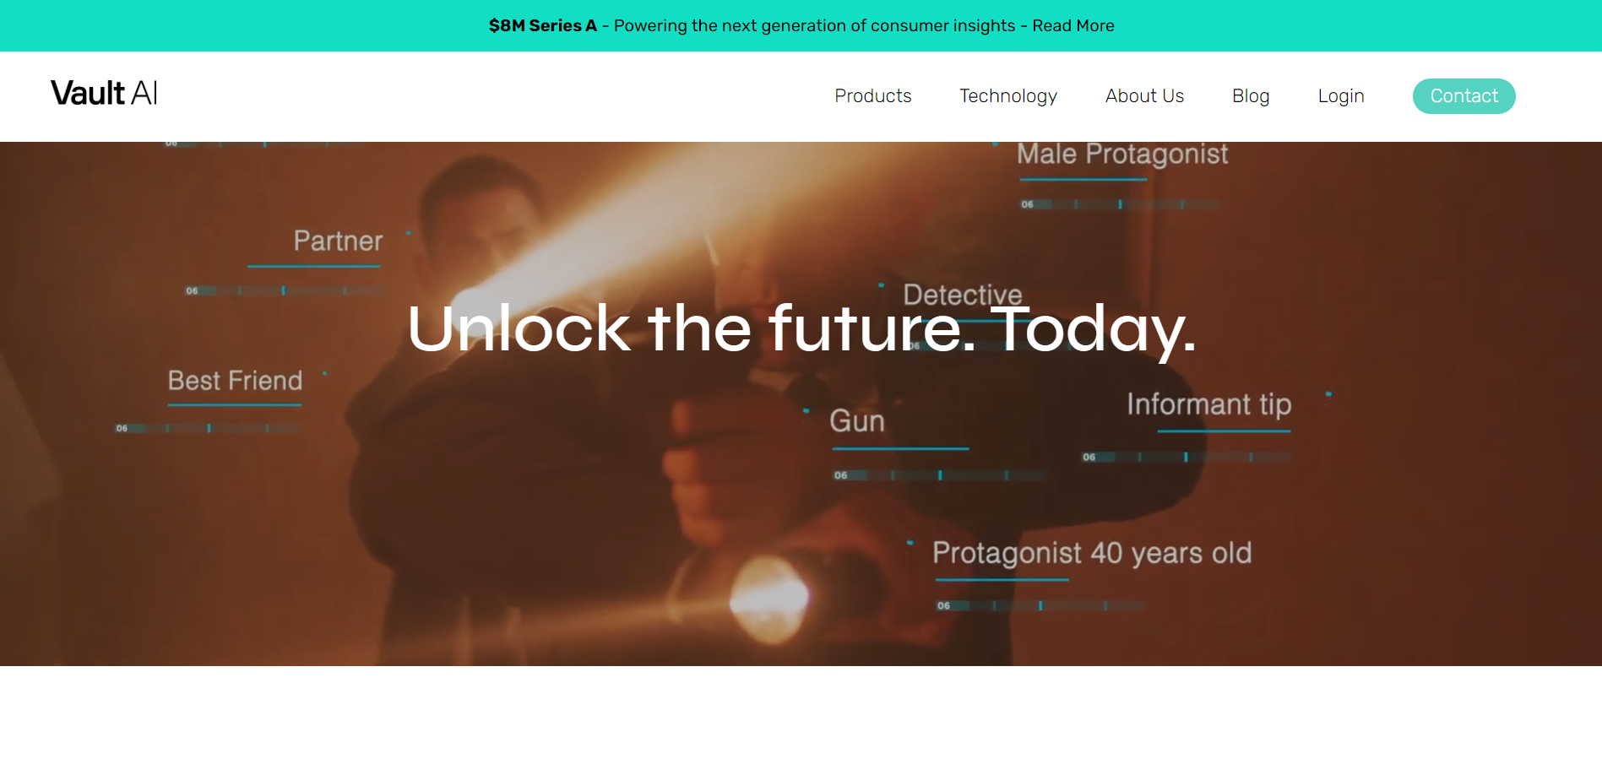Select the Male Protagonist tag

(x=1121, y=154)
